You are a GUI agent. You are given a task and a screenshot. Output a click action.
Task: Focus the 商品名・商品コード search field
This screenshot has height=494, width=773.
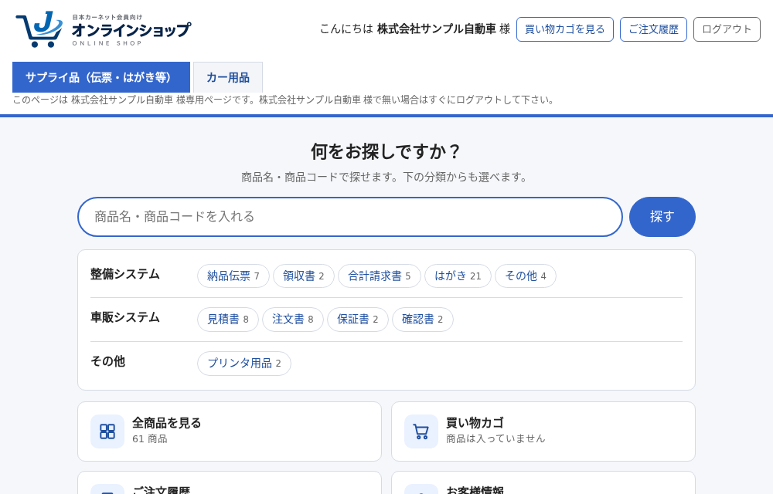350,217
